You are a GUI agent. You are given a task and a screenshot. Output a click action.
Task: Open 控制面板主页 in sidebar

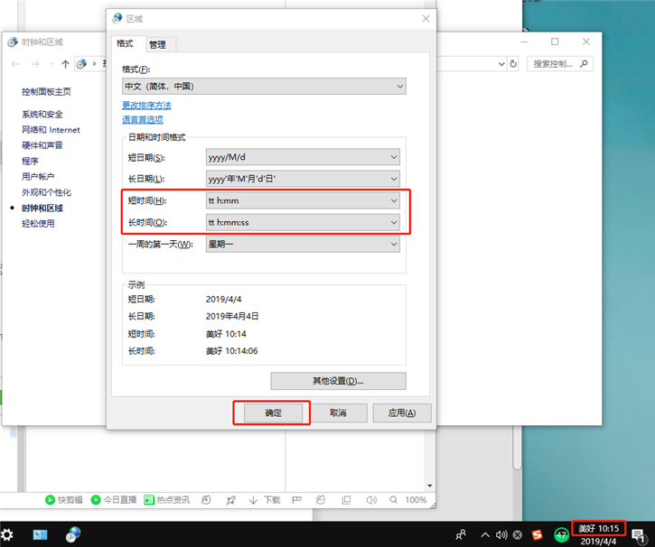46,92
